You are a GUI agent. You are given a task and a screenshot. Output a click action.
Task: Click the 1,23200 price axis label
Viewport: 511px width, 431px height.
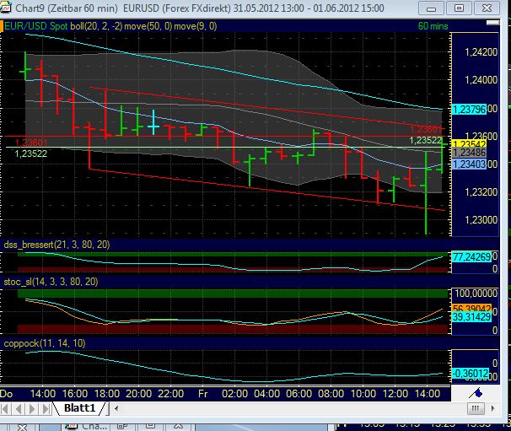point(481,192)
